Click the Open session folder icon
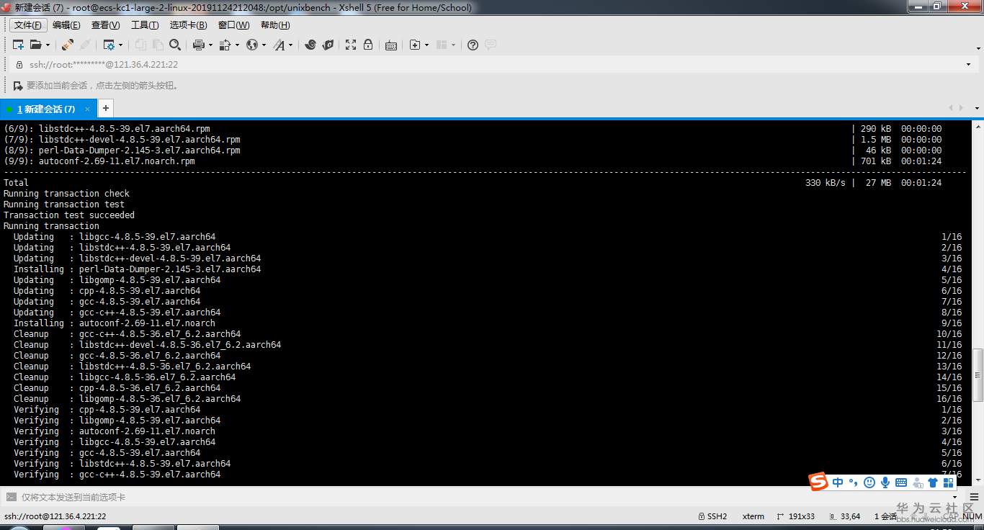Viewport: 984px width, 530px height. (35, 45)
